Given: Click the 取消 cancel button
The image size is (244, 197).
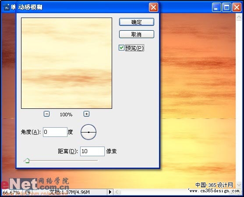Looking at the screenshot, I should [x=137, y=34].
